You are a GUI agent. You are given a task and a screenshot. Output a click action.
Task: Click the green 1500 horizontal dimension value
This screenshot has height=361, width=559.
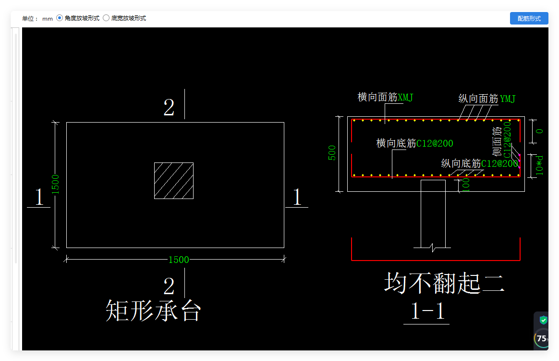179,260
